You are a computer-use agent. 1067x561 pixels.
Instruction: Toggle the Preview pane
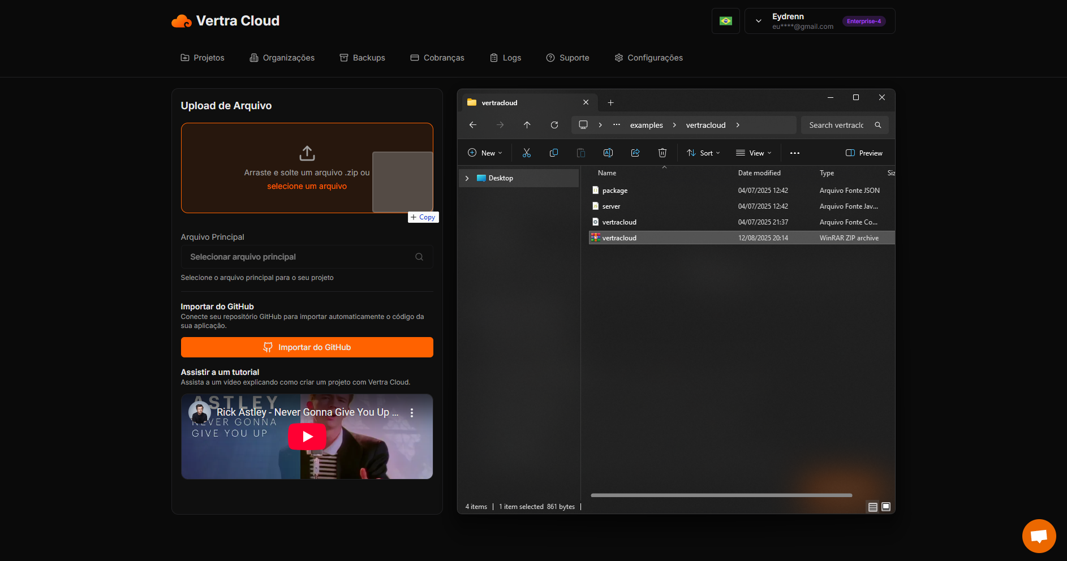(863, 153)
